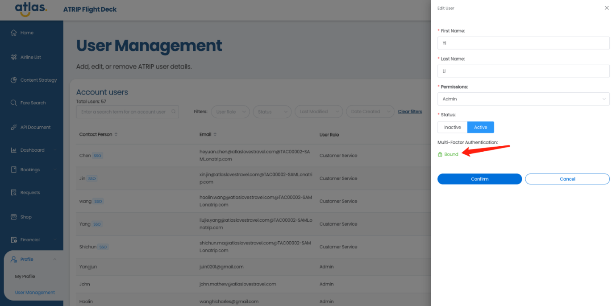This screenshot has width=616, height=306.
Task: Select User Management menu item
Action: click(35, 293)
